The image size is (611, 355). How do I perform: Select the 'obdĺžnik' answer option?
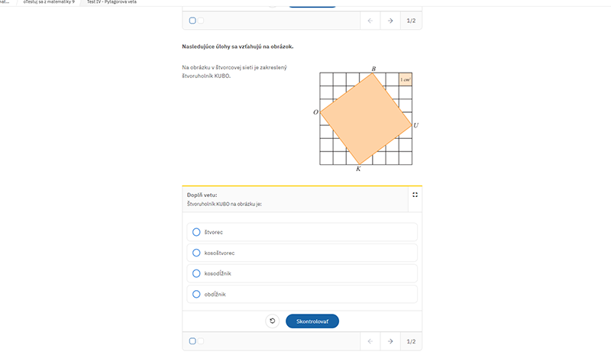[302, 294]
